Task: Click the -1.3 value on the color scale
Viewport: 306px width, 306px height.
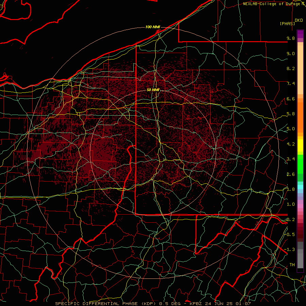Action: 290,250
